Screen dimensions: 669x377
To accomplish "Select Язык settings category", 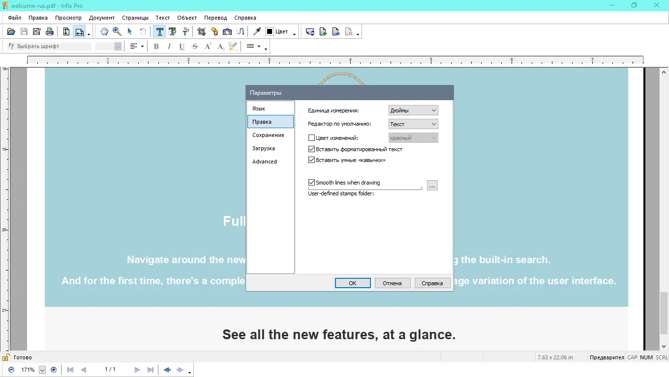I will (271, 108).
